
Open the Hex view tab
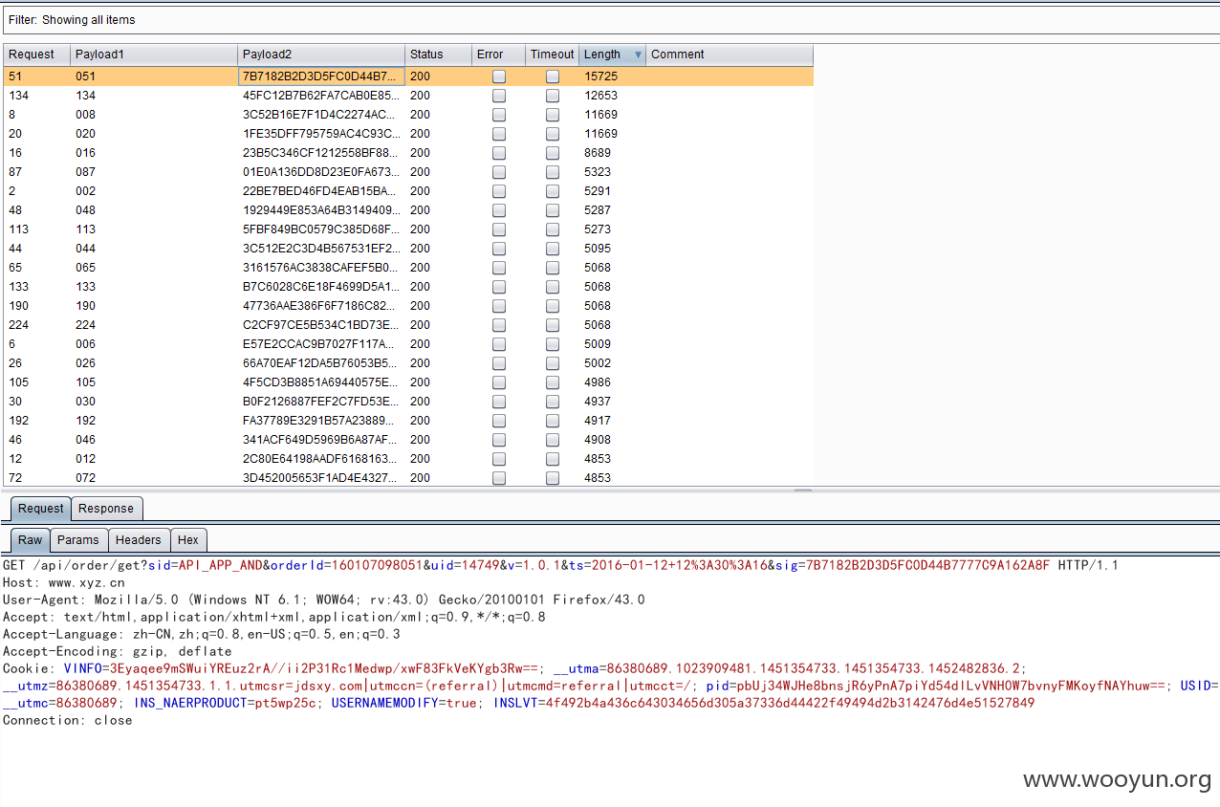click(x=188, y=540)
